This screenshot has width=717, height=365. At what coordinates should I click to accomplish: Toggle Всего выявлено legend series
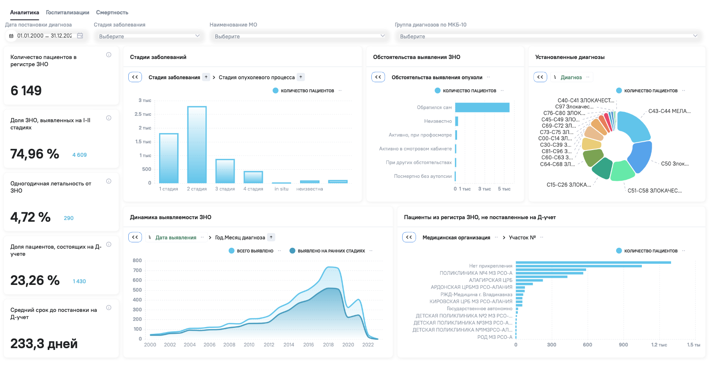(251, 251)
